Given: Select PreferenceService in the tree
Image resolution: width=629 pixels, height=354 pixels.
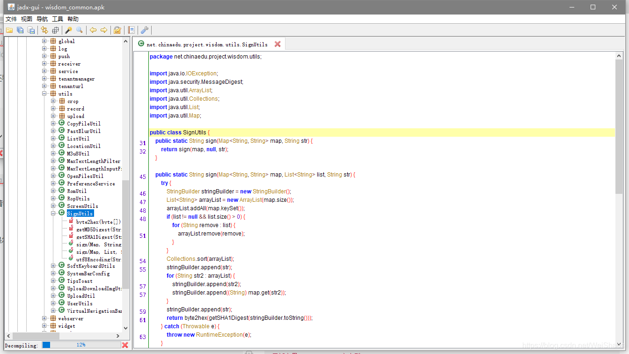Looking at the screenshot, I should (91, 184).
